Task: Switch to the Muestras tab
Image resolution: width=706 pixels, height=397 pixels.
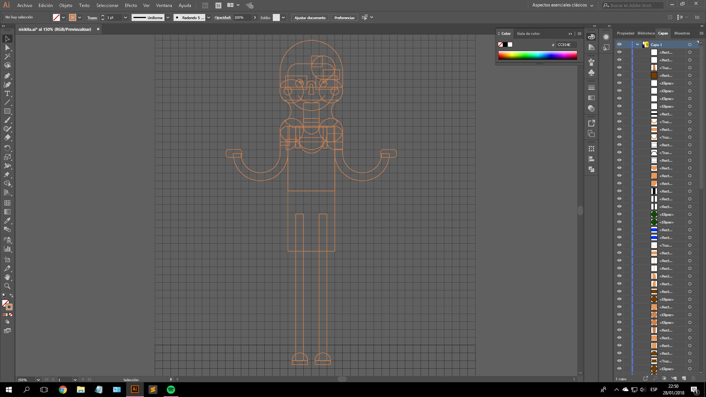Action: click(682, 33)
